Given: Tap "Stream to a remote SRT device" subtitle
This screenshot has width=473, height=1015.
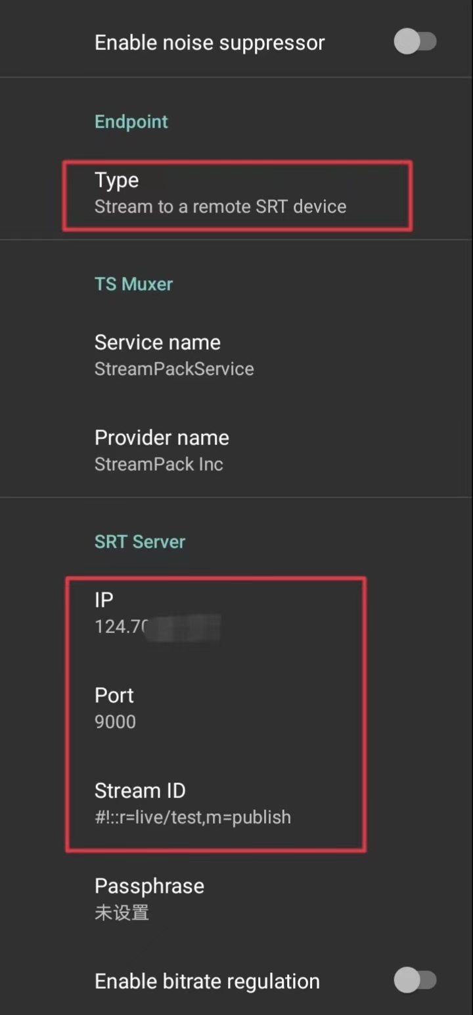Looking at the screenshot, I should 221,206.
